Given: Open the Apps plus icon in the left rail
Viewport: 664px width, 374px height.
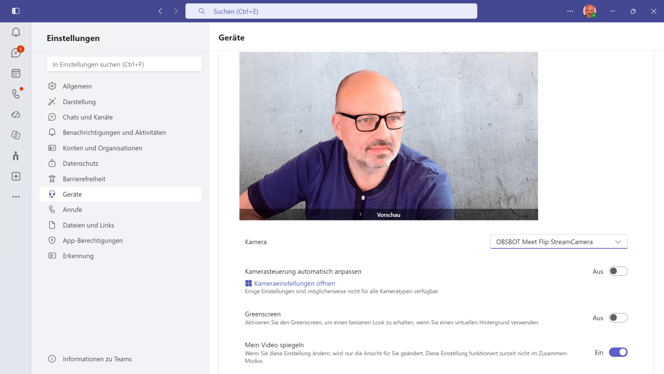Looking at the screenshot, I should pyautogui.click(x=15, y=176).
